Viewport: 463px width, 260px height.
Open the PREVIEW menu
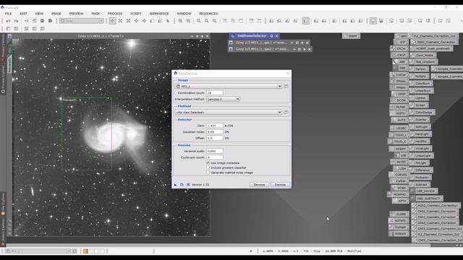pos(76,14)
